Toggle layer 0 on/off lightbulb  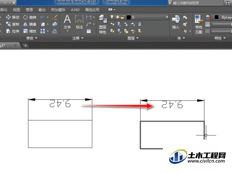[x=112, y=17]
